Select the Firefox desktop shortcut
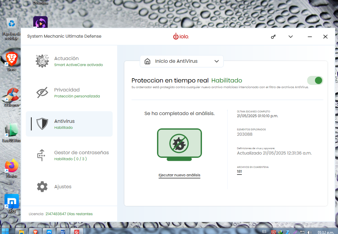The width and height of the screenshot is (338, 234). click(x=11, y=168)
